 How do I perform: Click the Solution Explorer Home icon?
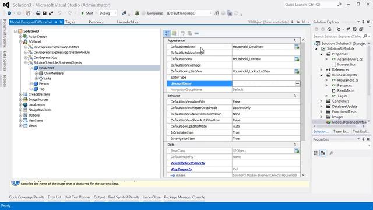point(329,29)
